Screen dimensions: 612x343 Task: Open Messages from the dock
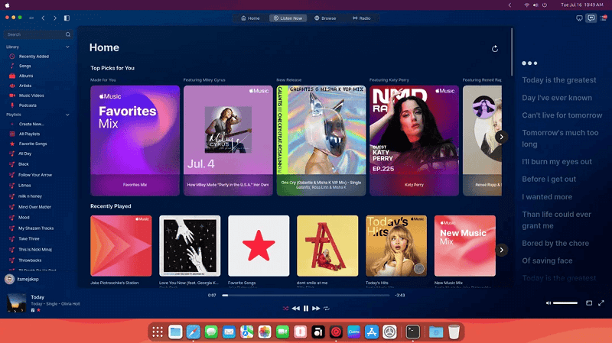coord(211,332)
